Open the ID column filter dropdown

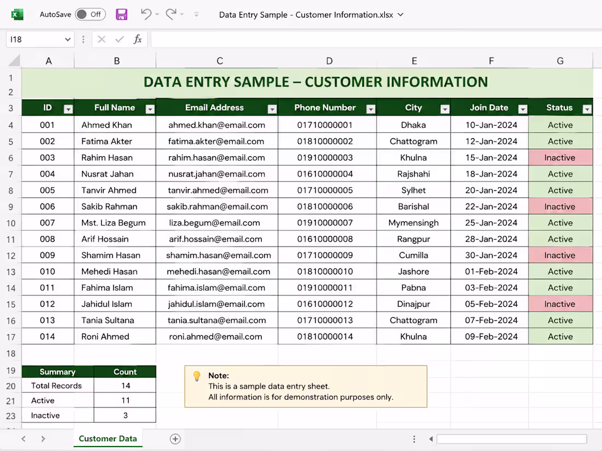pyautogui.click(x=68, y=109)
